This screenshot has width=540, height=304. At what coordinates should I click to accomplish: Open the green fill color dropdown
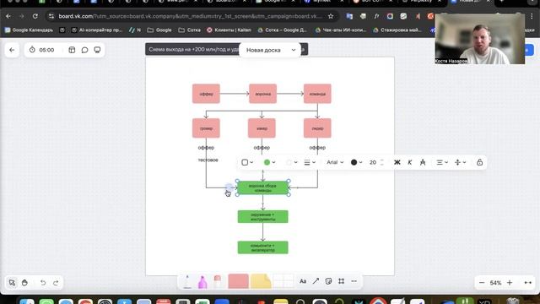(x=269, y=162)
